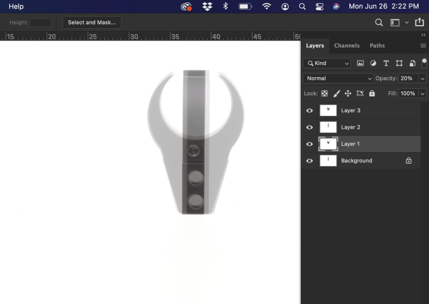Open the Paths tab
Image resolution: width=429 pixels, height=304 pixels.
click(x=378, y=46)
